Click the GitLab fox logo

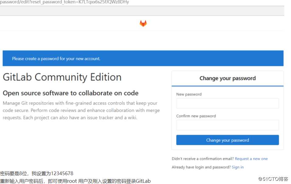pos(143,23)
